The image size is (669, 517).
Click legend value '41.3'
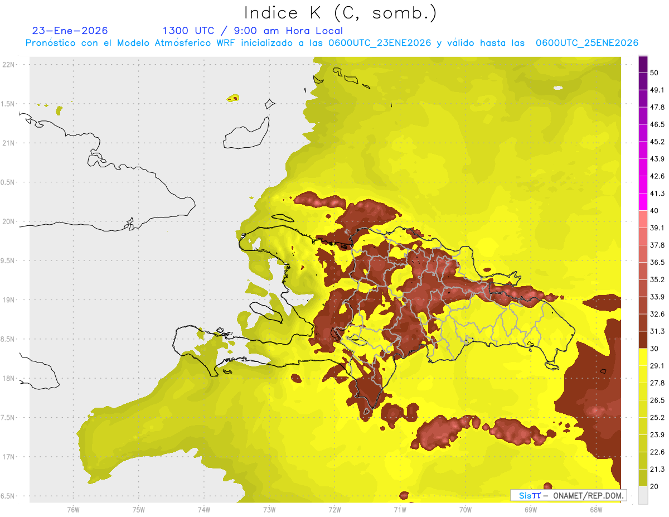(657, 194)
